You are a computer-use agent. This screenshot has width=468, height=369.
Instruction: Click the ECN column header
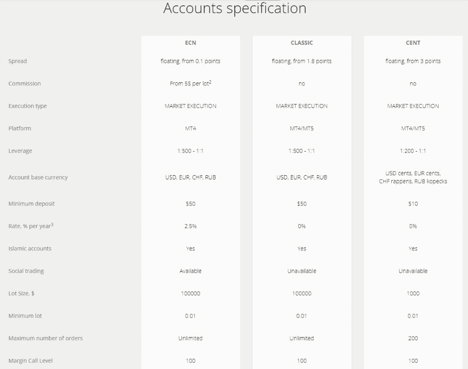[191, 43]
